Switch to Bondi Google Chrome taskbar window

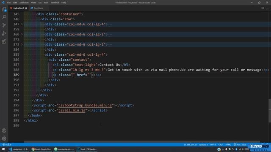tap(41, 149)
